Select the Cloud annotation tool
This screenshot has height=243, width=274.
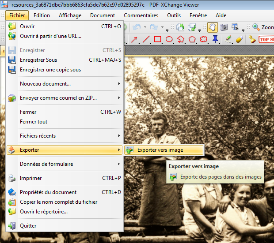[203, 39]
